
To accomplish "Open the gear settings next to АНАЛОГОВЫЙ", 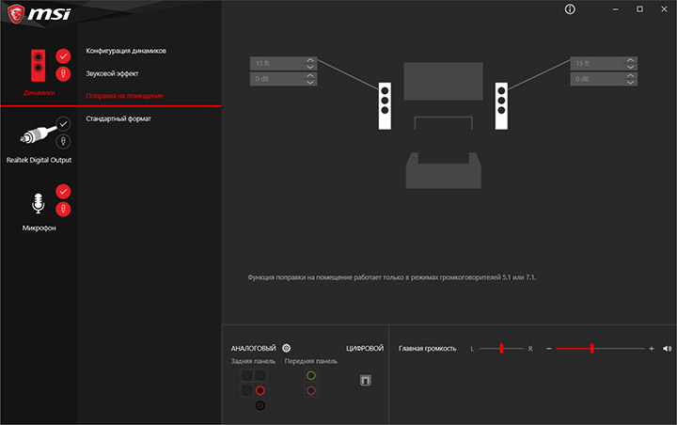I will (286, 348).
